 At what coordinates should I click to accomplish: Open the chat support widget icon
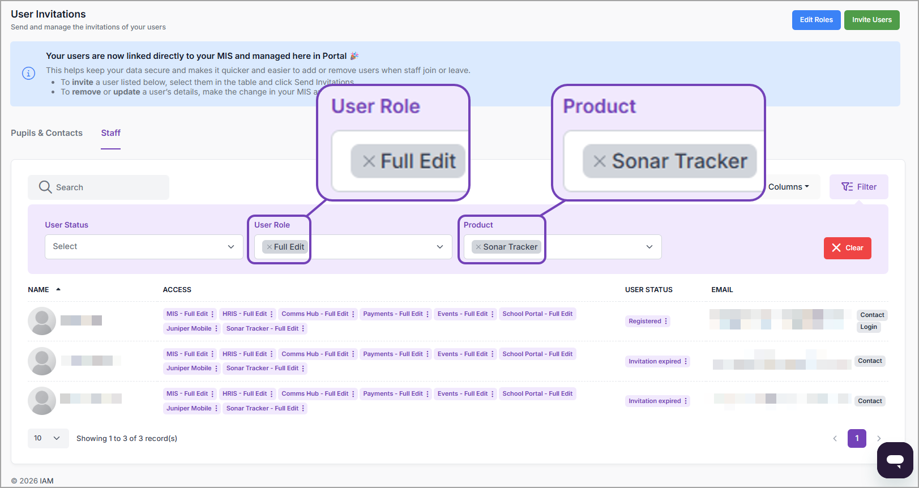point(895,460)
